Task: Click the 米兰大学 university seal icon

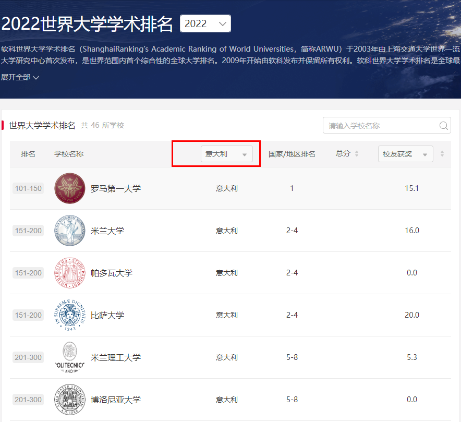Action: (69, 231)
